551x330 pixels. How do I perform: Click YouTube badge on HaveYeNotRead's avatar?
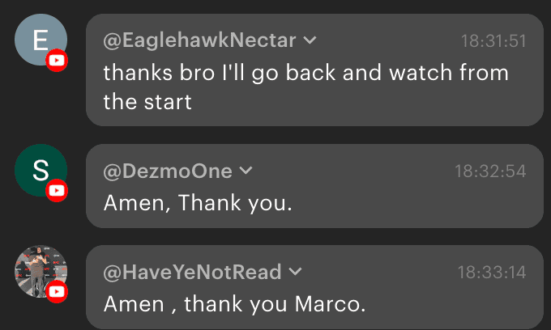point(57,292)
